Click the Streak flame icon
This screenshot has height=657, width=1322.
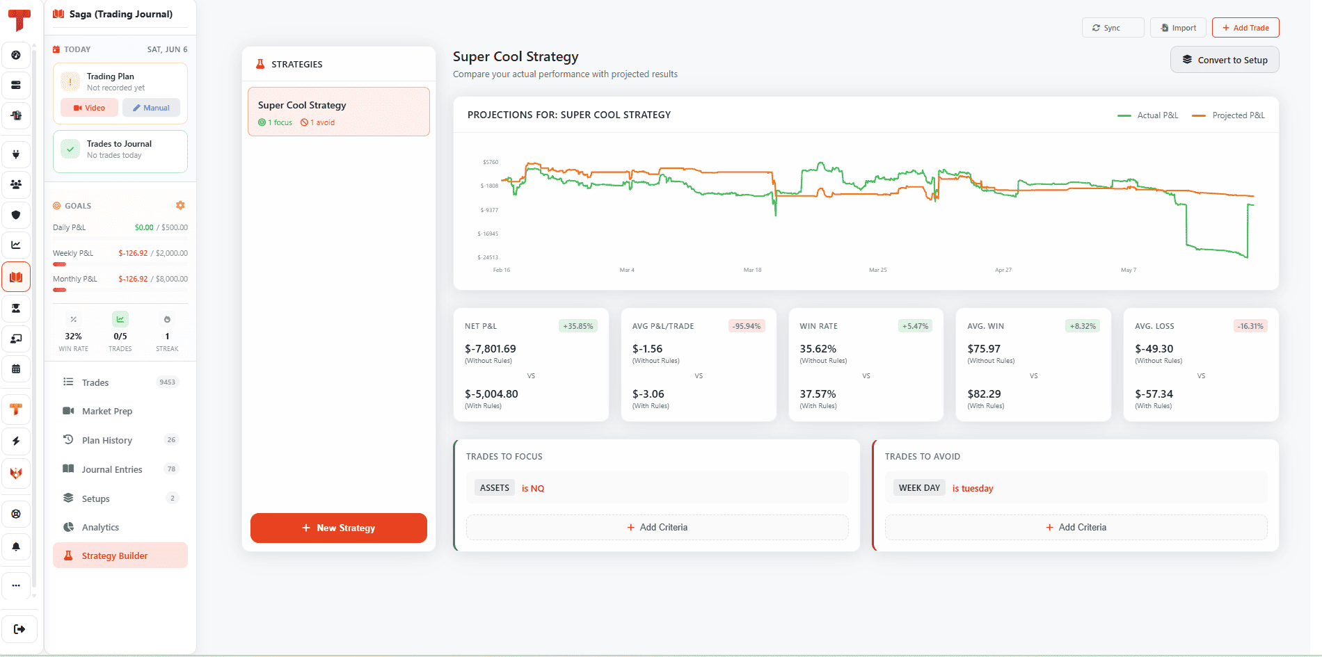167,320
